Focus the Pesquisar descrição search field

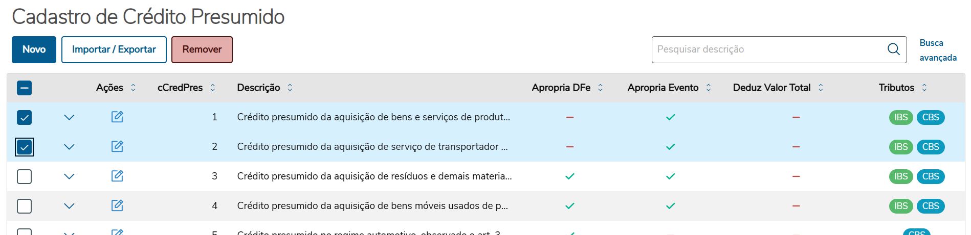(767, 49)
